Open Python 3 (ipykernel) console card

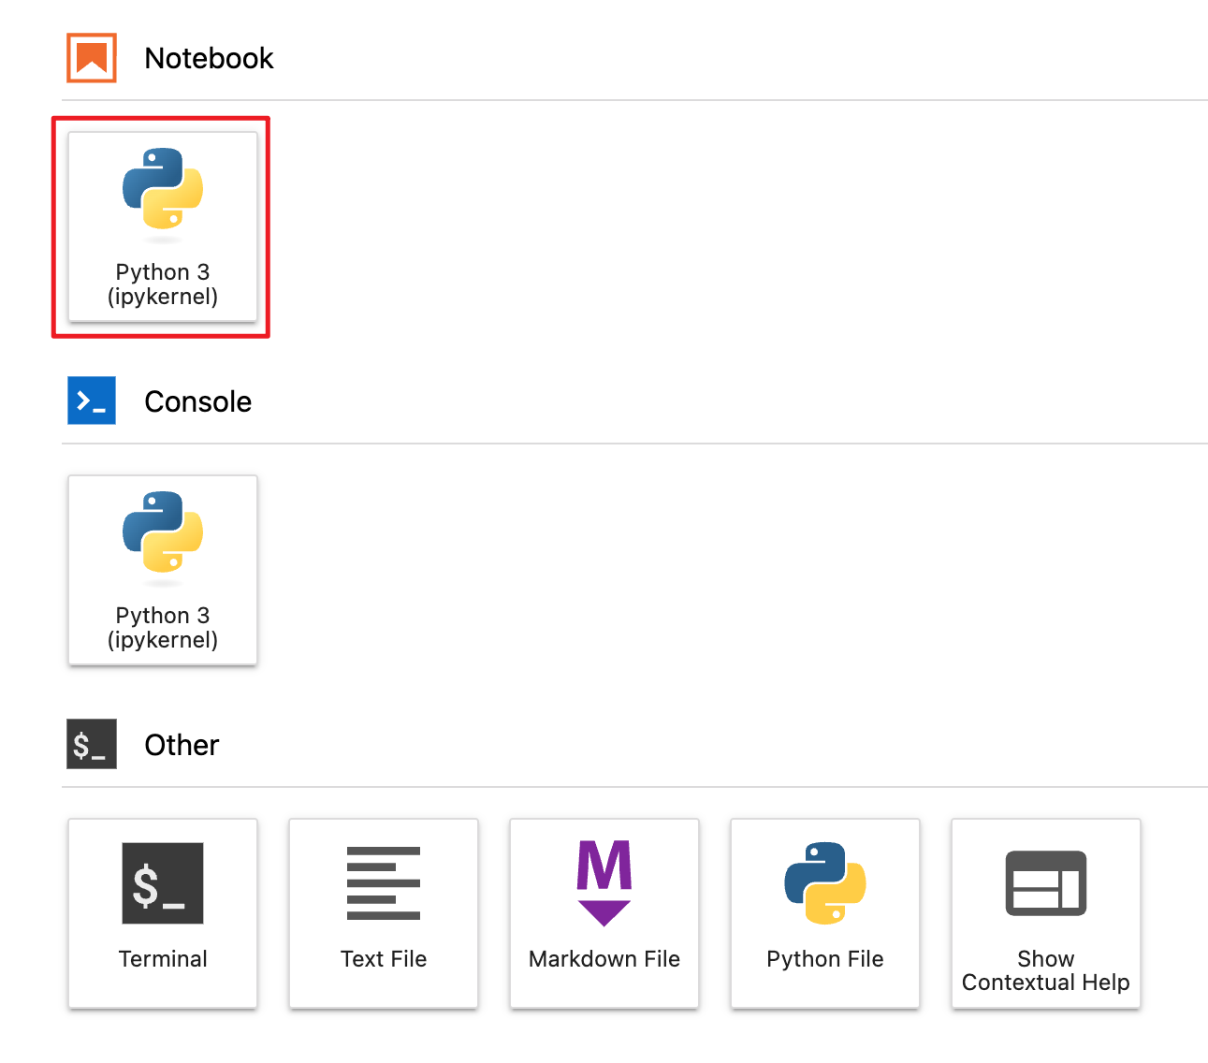point(163,571)
